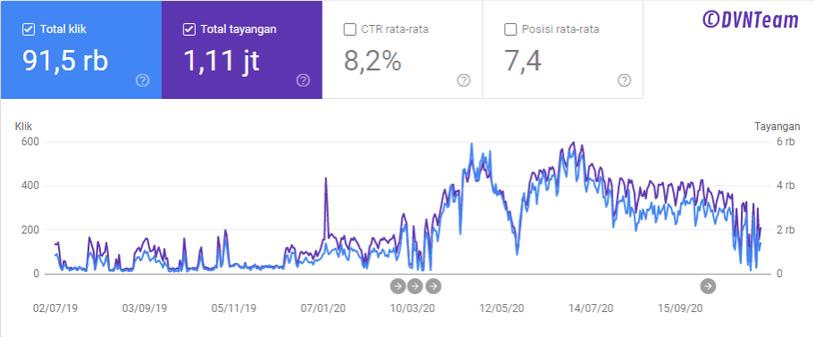Uncheck the Total klik checkbox
The image size is (815, 337).
click(x=29, y=29)
